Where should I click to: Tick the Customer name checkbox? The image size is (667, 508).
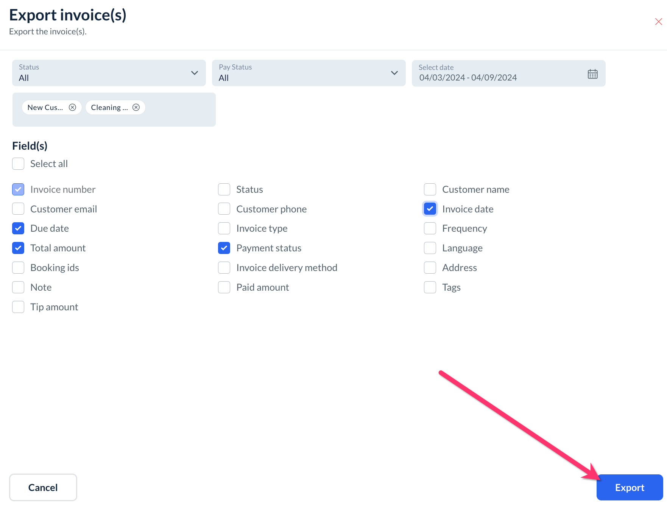[x=430, y=189]
